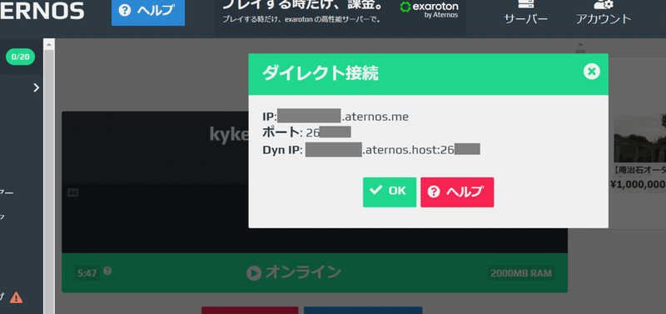The height and width of the screenshot is (314, 666).
Task: Click the play icon beside オンライン
Action: pyautogui.click(x=254, y=273)
